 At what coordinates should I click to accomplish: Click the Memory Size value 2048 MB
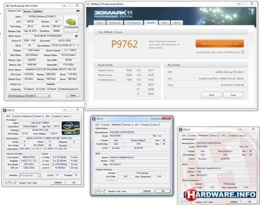[x=32, y=65]
